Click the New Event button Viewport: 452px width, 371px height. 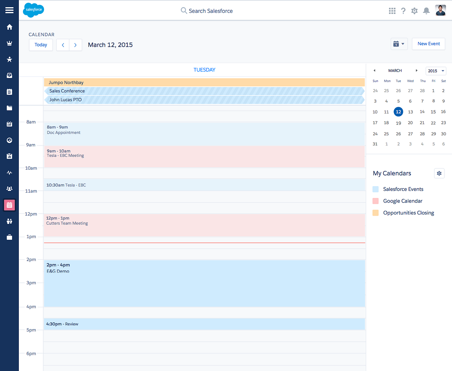pos(428,43)
